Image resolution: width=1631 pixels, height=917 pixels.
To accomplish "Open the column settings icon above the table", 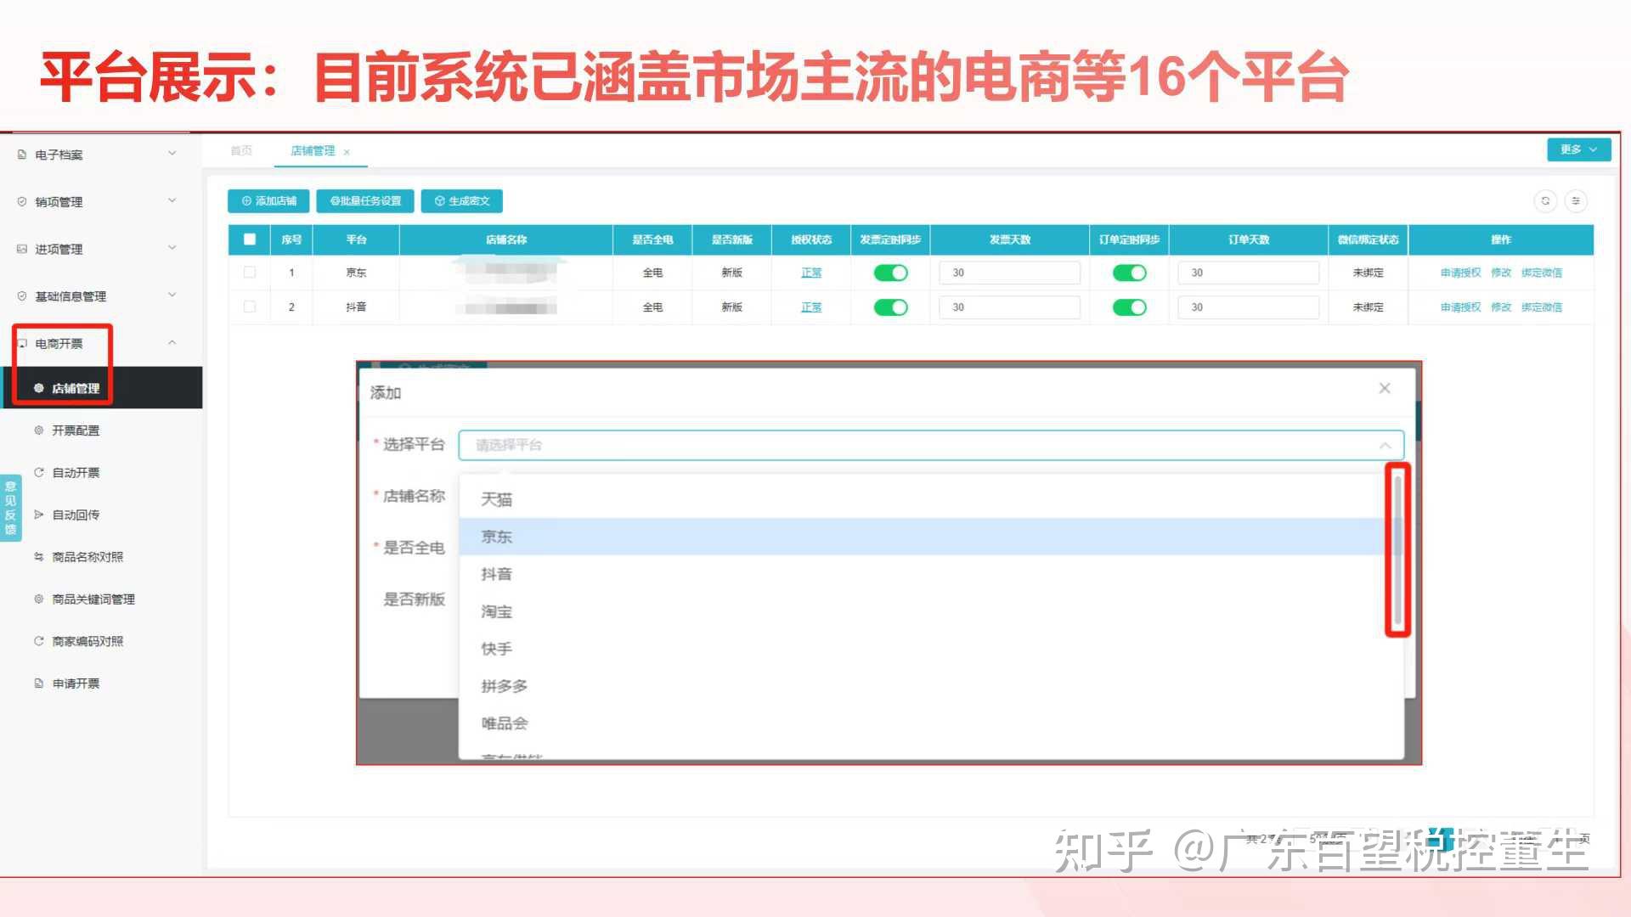I will (x=1576, y=201).
